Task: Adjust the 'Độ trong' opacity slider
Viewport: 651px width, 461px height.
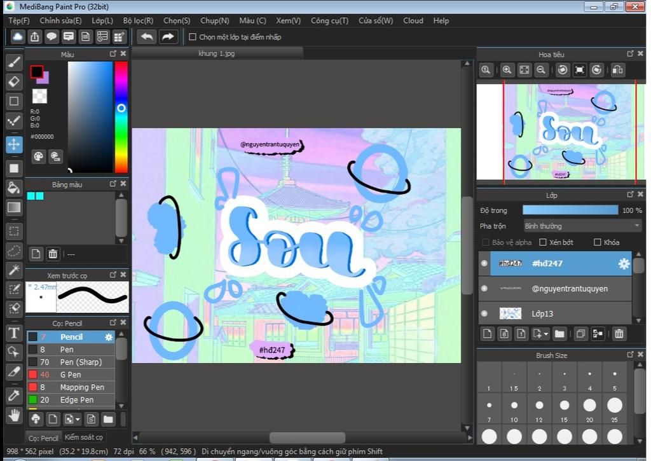Action: pos(570,210)
